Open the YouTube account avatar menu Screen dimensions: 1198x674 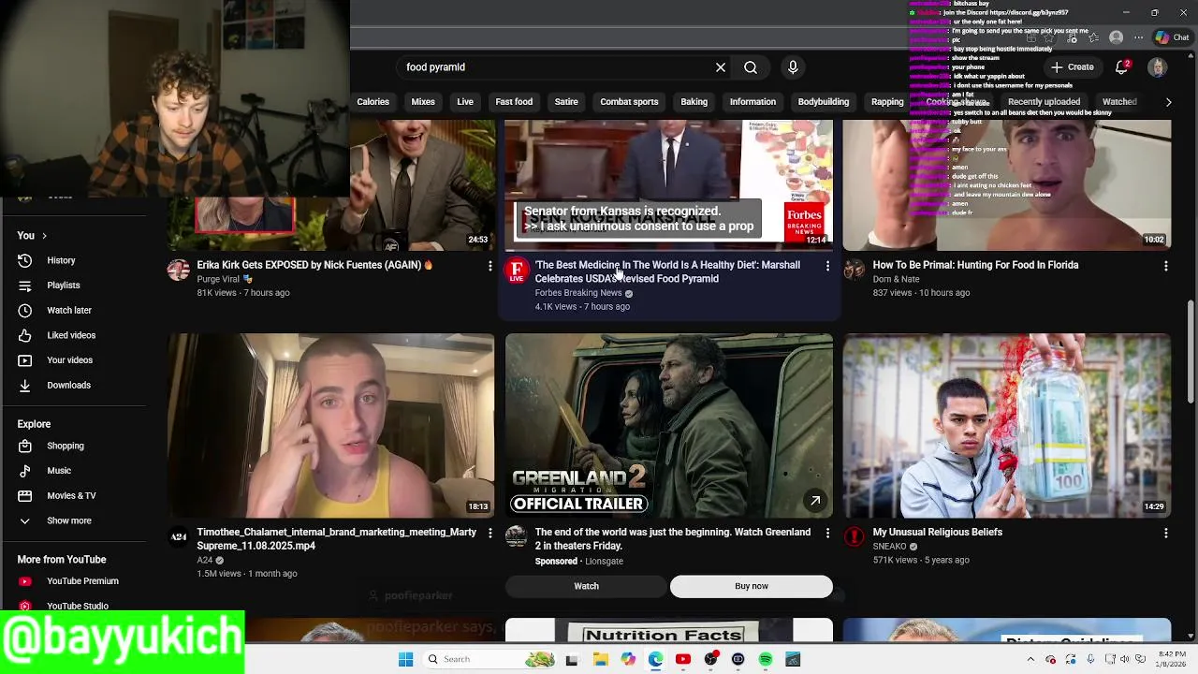[x=1158, y=67]
